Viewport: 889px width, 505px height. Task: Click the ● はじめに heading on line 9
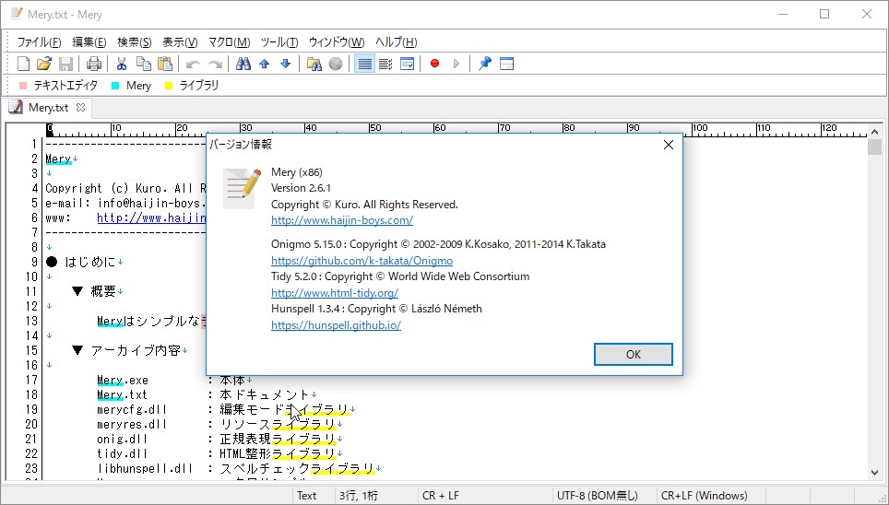pos(81,262)
